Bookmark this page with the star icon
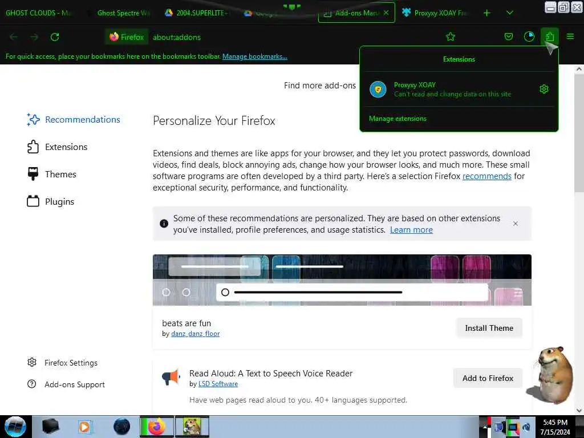The image size is (584, 438). tap(451, 36)
